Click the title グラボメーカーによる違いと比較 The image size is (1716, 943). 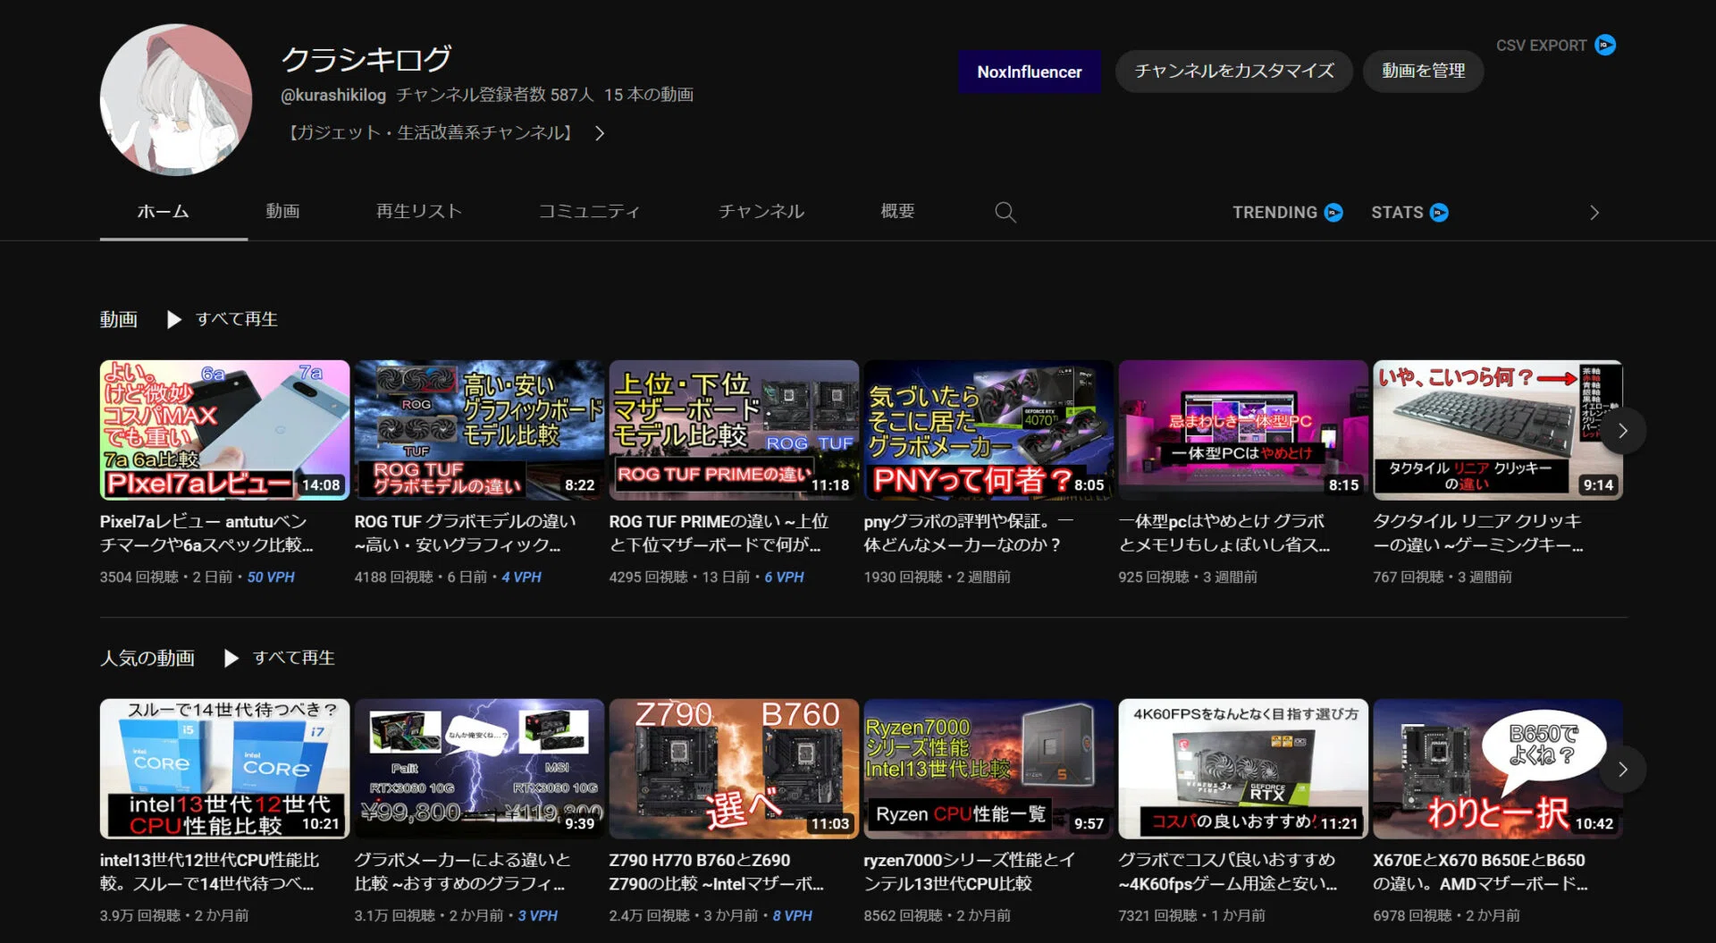[462, 871]
